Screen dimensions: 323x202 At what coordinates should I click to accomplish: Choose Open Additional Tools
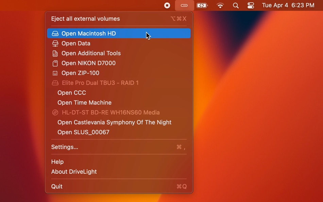tap(119, 53)
